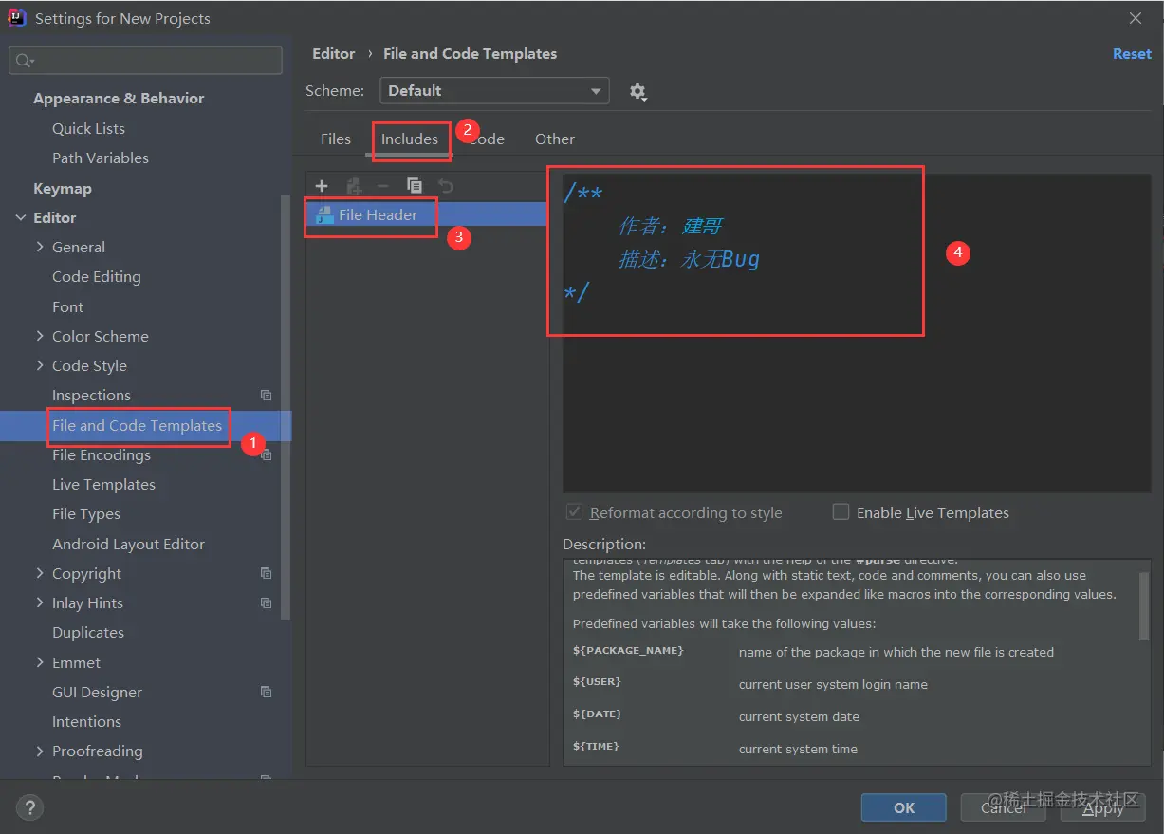Click the ${DATE} variable text
This screenshot has height=834, width=1164.
(597, 714)
